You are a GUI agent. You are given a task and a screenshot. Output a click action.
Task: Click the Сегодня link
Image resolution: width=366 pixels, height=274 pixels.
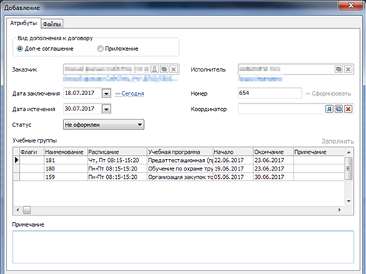130,94
